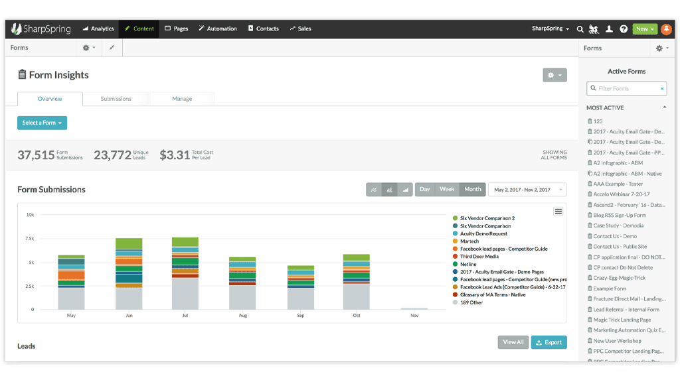The height and width of the screenshot is (382, 680).
Task: Toggle Martech legend series
Action: coord(466,241)
